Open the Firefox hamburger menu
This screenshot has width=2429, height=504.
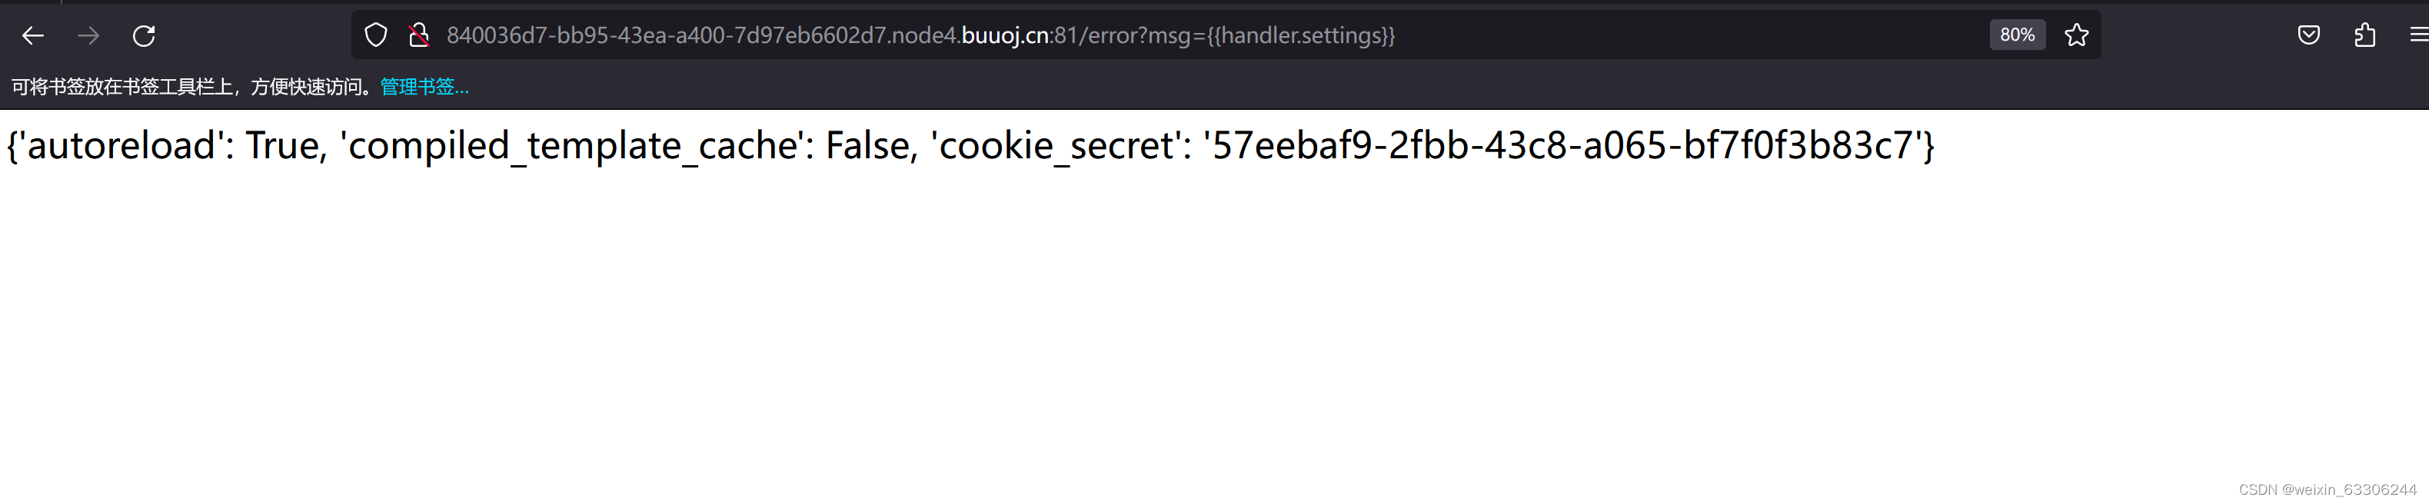pyautogui.click(x=2417, y=35)
